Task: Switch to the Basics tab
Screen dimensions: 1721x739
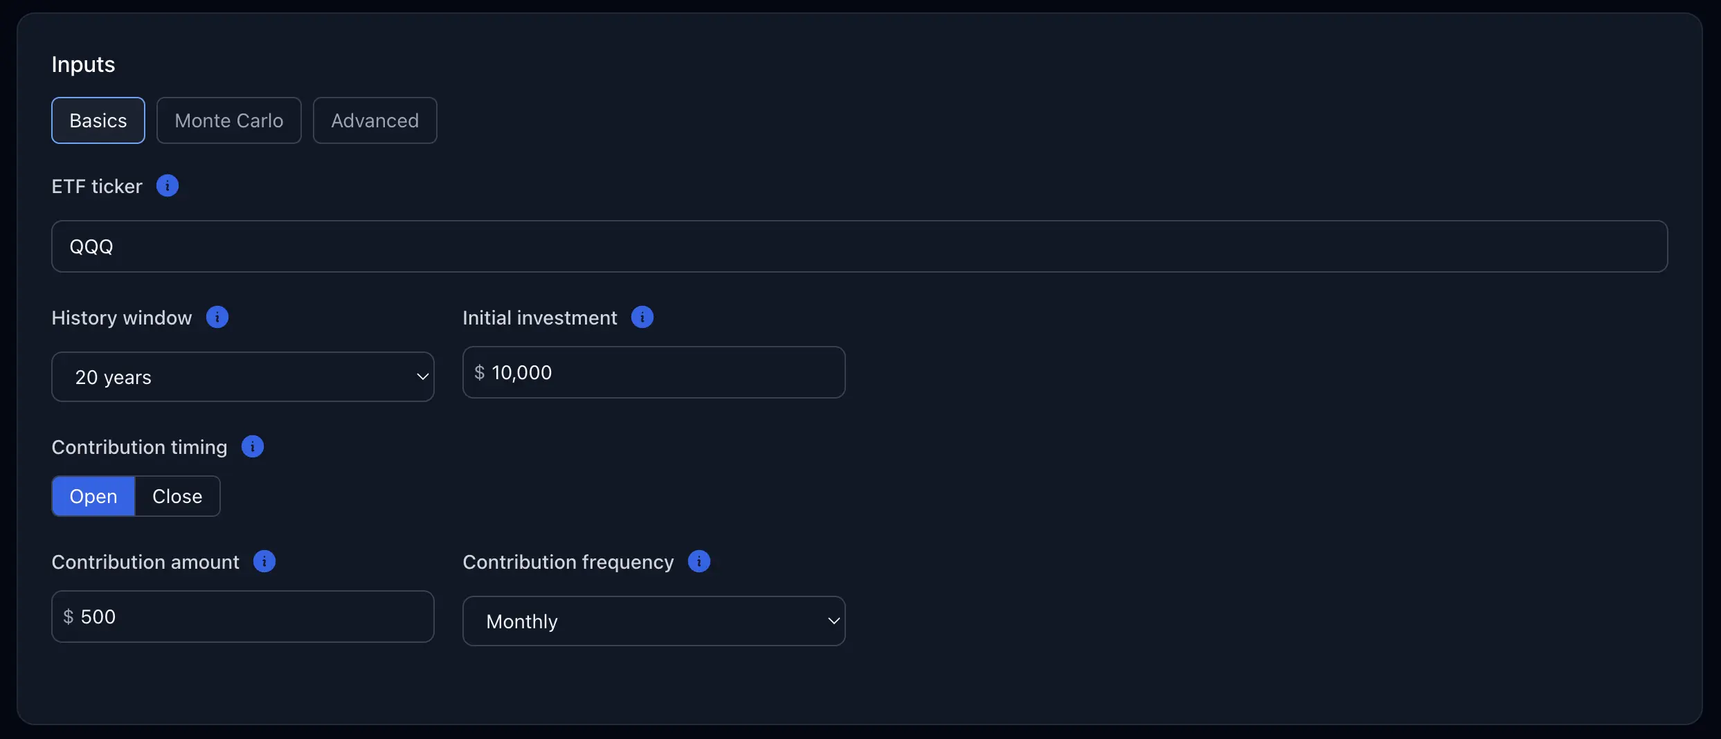Action: pos(98,120)
